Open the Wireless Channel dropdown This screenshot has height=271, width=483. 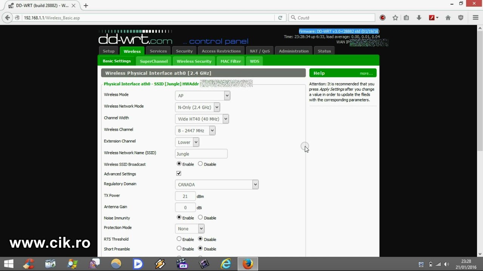195,131
